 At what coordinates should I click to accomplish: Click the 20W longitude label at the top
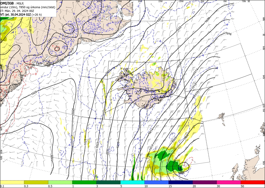(x=140, y=1)
